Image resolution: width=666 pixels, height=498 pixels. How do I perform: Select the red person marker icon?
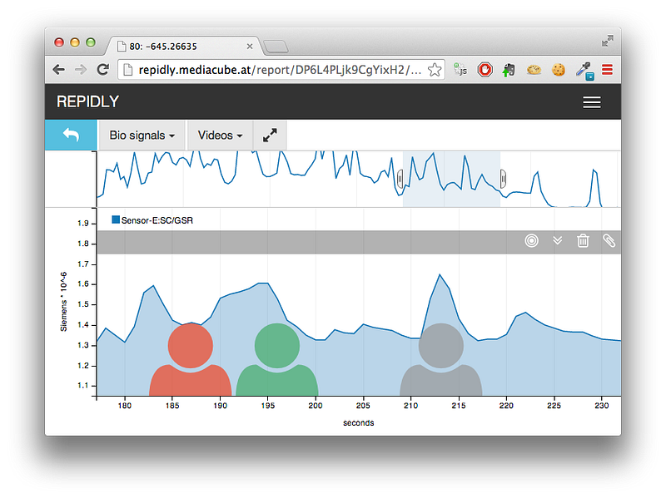coord(191,360)
